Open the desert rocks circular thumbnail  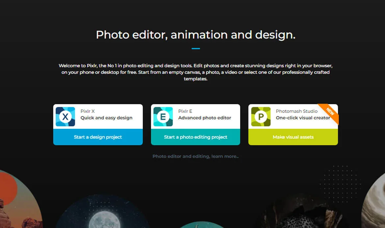[x=16, y=204]
